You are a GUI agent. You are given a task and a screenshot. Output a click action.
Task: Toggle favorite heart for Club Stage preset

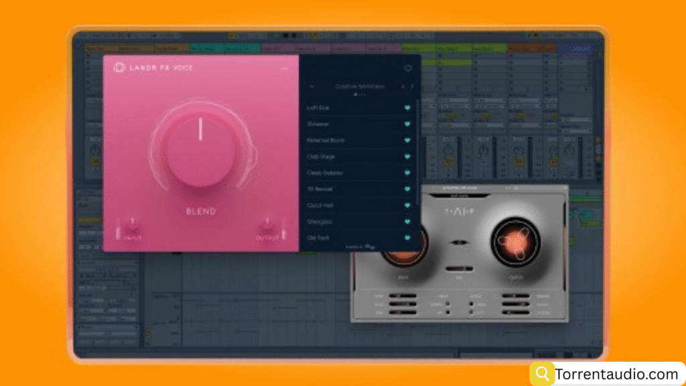pyautogui.click(x=407, y=157)
